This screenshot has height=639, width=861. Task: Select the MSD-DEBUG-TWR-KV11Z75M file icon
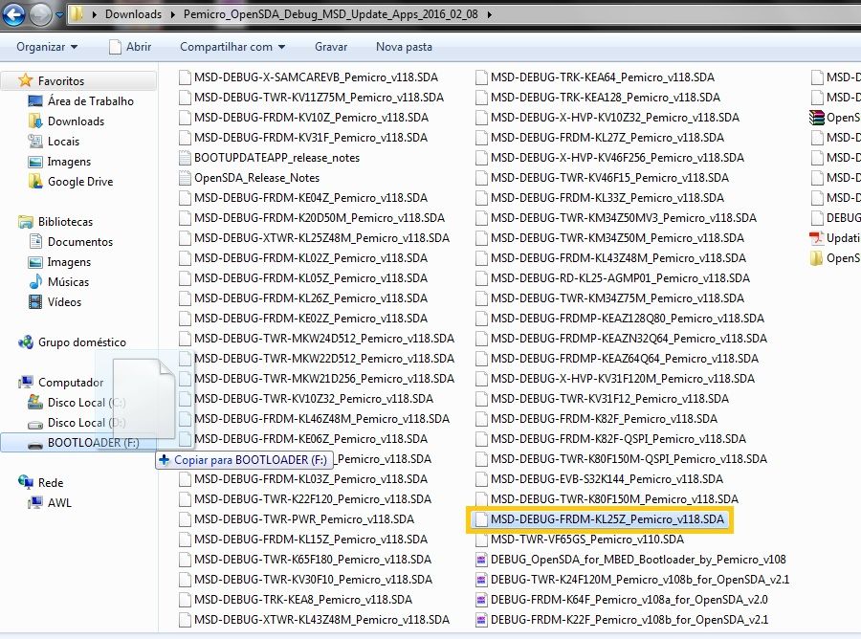click(x=185, y=98)
